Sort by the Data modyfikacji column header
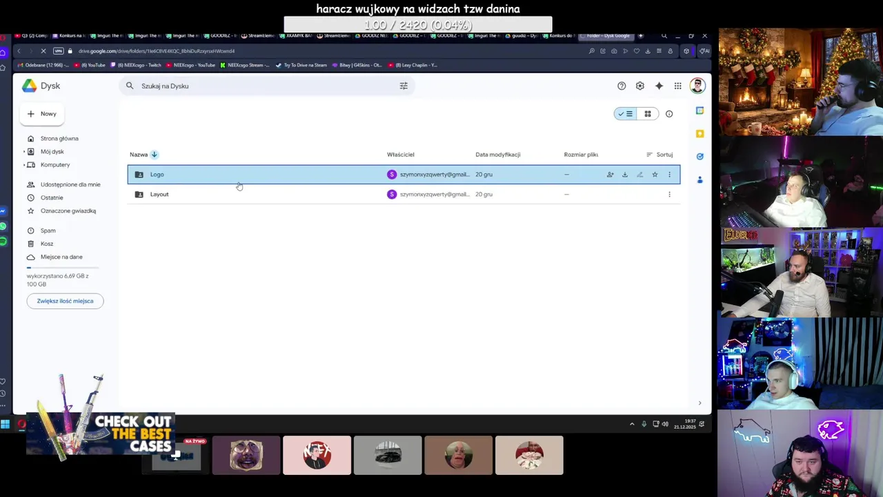 click(497, 155)
